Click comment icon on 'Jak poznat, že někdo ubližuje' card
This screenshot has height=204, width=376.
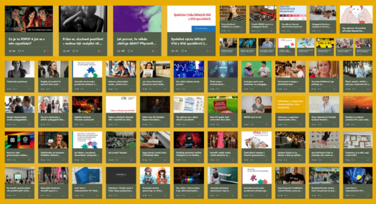[129, 51]
